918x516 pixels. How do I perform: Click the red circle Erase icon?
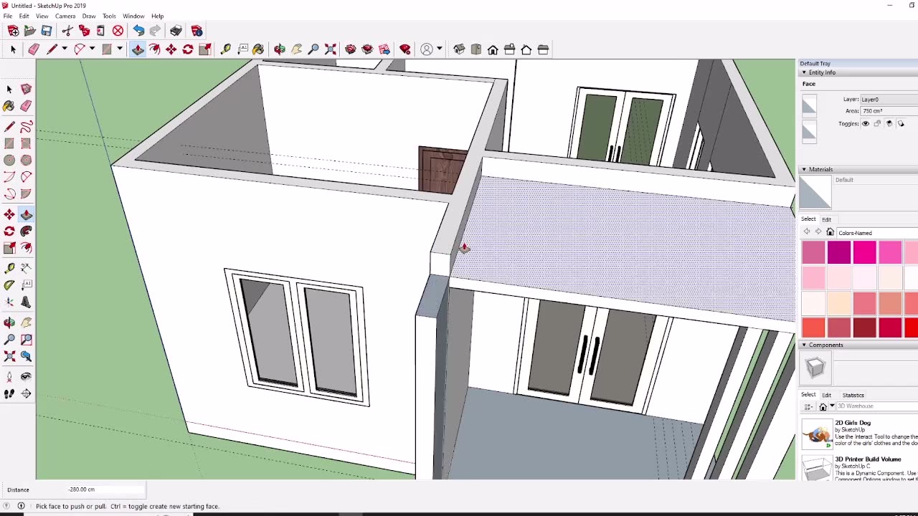118,31
